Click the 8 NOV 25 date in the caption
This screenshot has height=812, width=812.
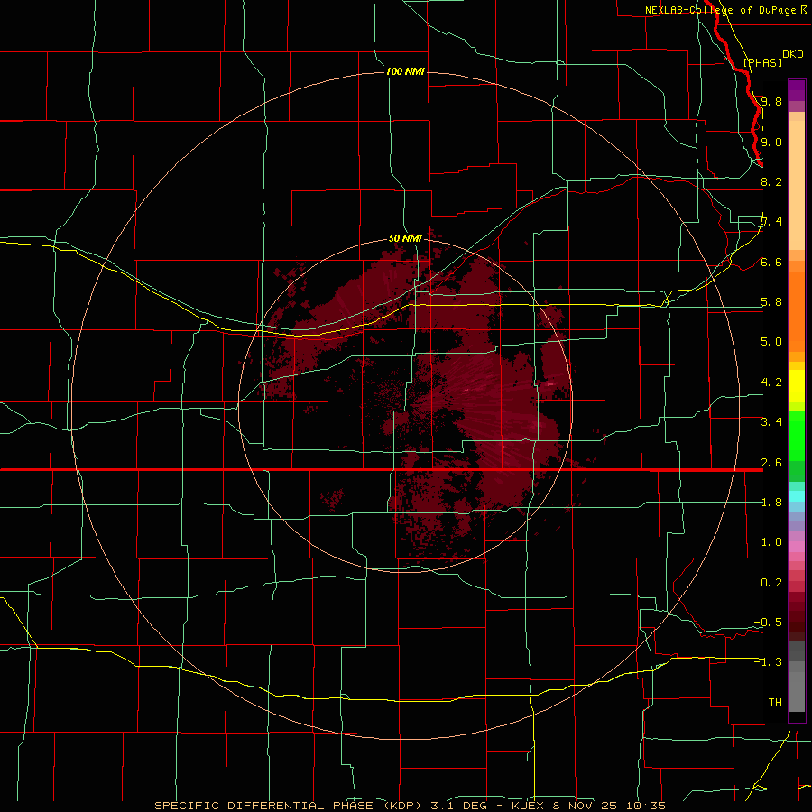(586, 806)
